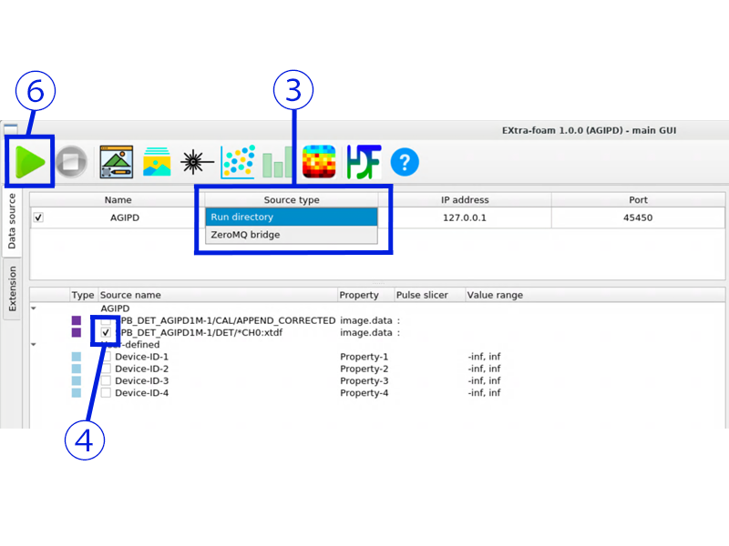The image size is (729, 546).
Task: Open the Image tool icon with mountain picture
Action: coord(117,162)
